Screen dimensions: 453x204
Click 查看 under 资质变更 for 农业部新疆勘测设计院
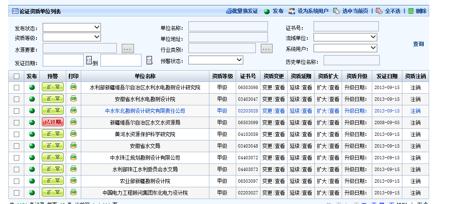[280, 181]
